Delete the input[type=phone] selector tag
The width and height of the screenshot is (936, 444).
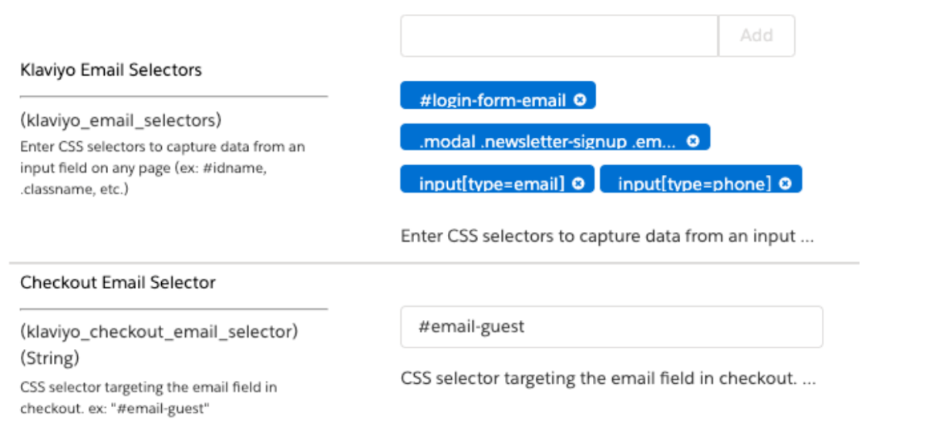pos(785,183)
